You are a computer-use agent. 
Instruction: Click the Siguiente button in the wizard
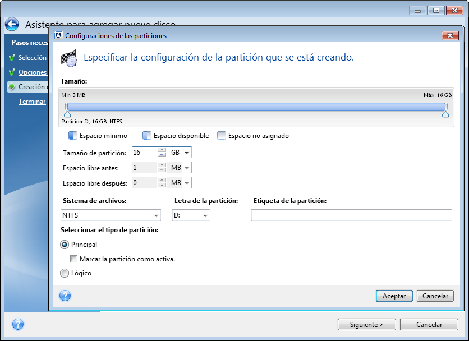pyautogui.click(x=367, y=325)
